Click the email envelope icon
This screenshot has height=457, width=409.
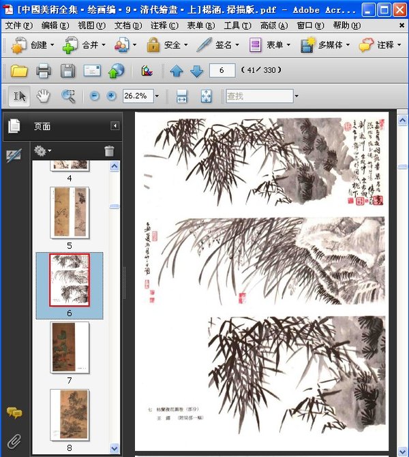pyautogui.click(x=92, y=71)
